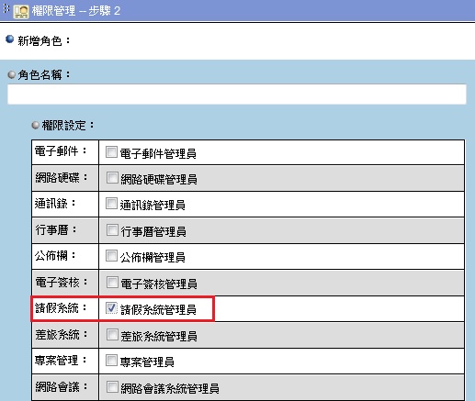The height and width of the screenshot is (401, 475).
Task: Click the 權限管理 -- 步驟 2 title text
Action: pyautogui.click(x=76, y=11)
